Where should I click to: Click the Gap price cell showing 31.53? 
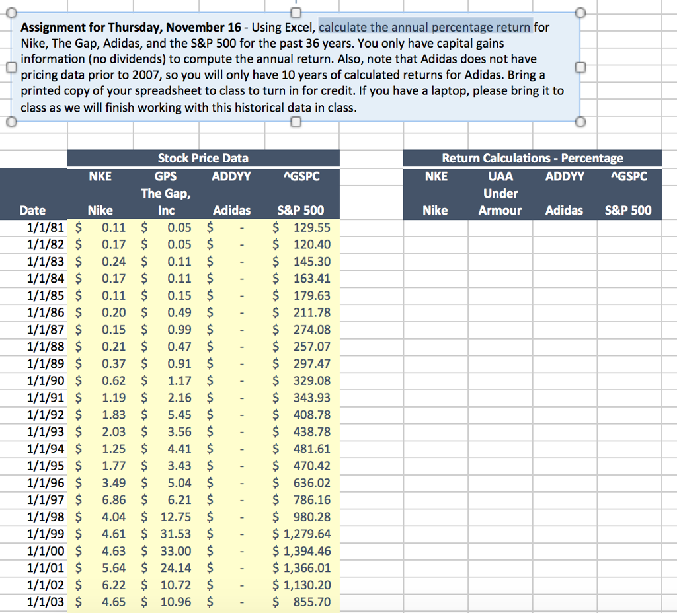[165, 534]
